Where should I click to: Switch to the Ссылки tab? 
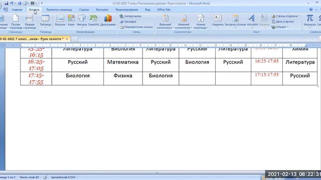84,9
